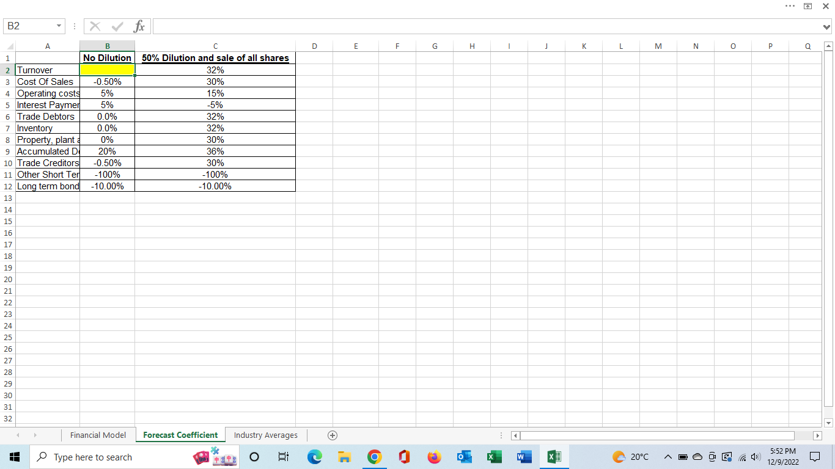Open OneDrive cloud tray icon

(697, 457)
